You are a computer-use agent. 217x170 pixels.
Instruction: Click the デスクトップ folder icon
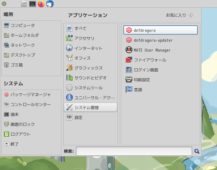(7, 55)
